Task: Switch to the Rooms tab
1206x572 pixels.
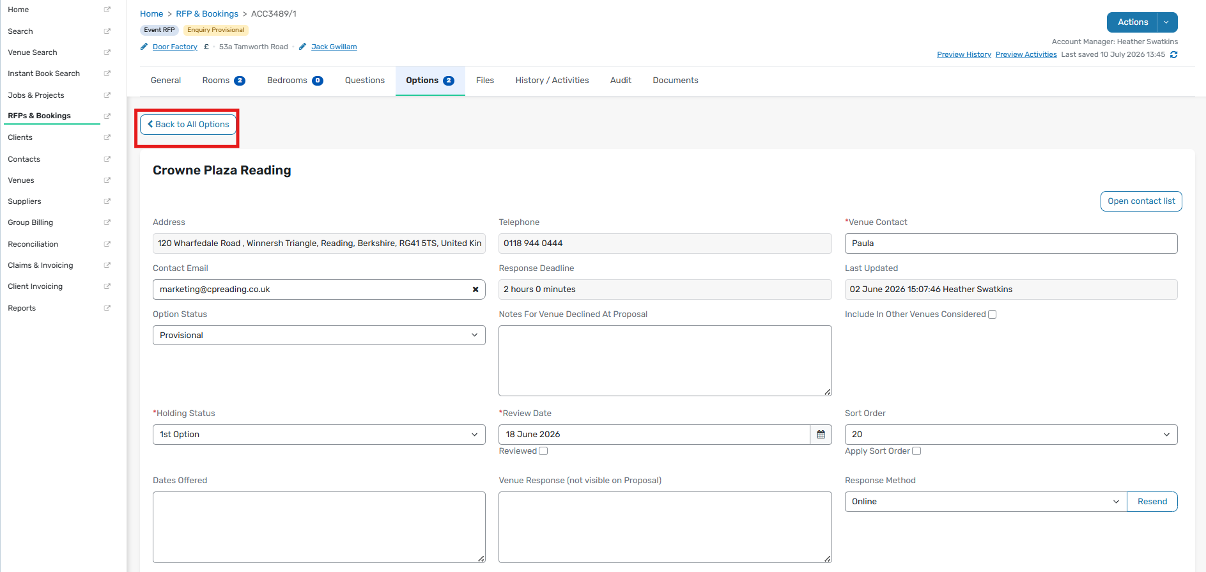Action: (223, 81)
